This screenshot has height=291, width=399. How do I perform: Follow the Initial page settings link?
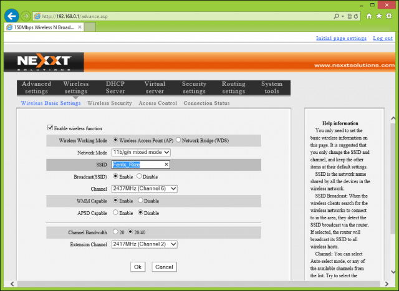pos(341,38)
